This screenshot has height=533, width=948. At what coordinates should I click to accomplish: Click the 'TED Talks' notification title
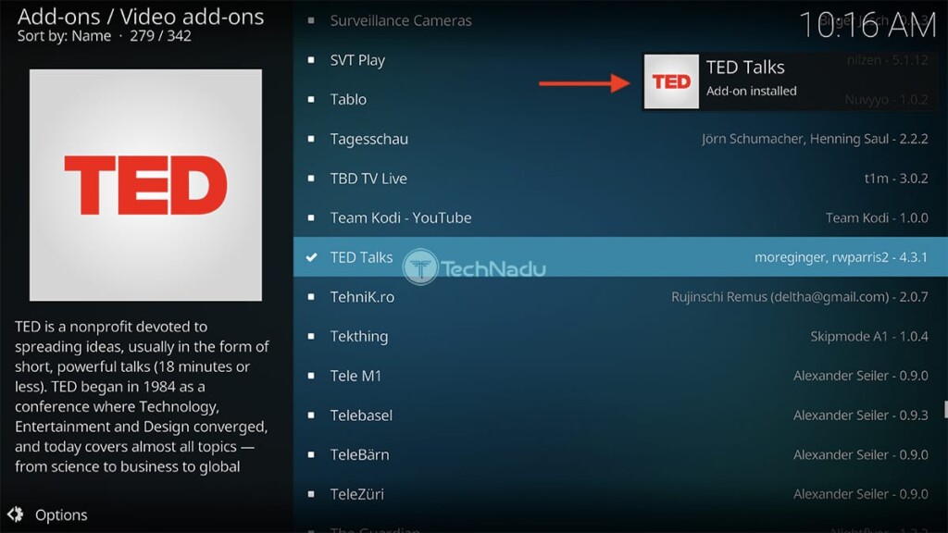point(745,67)
